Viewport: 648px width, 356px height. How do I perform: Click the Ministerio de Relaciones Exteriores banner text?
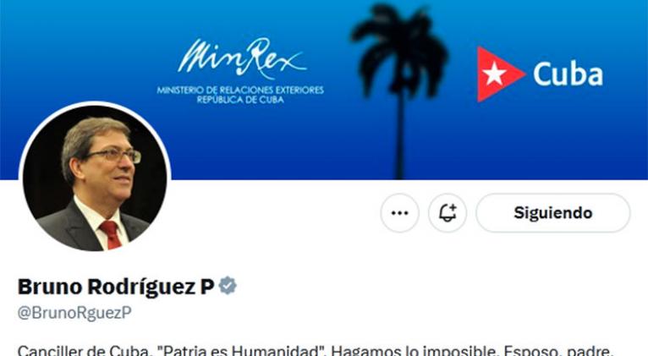(x=240, y=90)
